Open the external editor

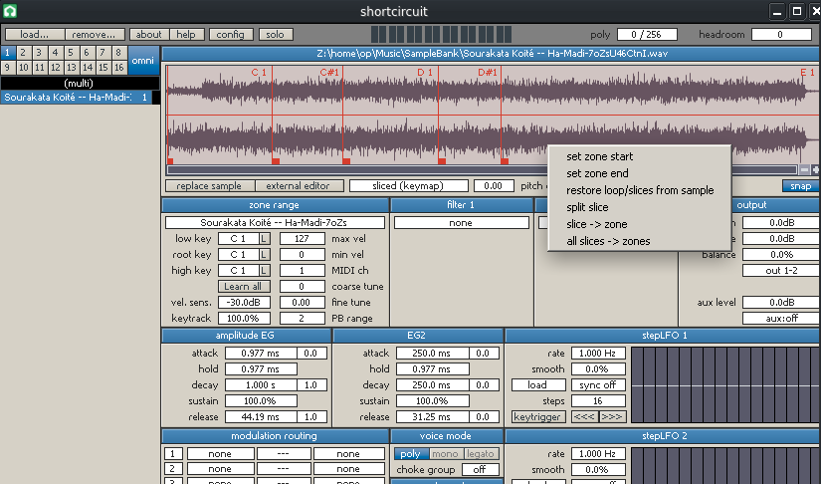click(299, 186)
